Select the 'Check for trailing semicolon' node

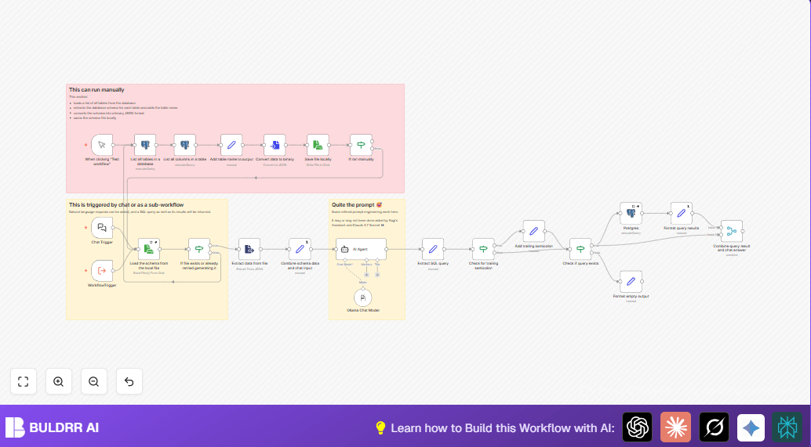pyautogui.click(x=483, y=249)
